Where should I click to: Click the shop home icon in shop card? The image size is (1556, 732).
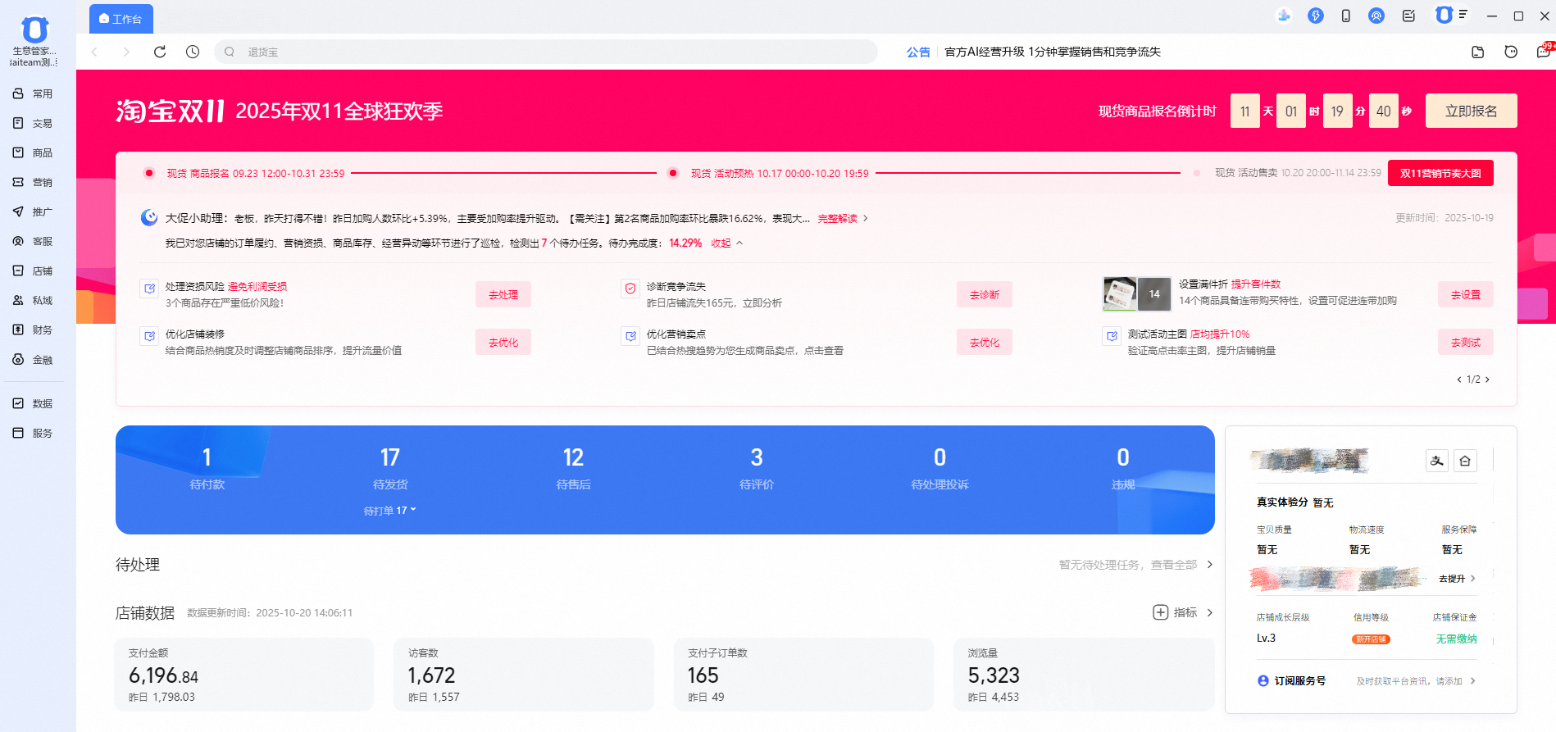[x=1465, y=461]
